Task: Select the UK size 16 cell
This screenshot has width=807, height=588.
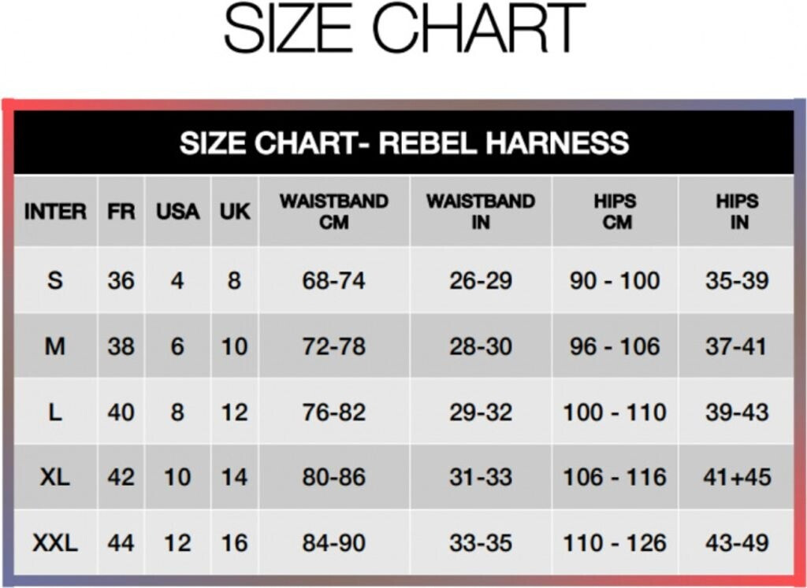Action: [234, 542]
